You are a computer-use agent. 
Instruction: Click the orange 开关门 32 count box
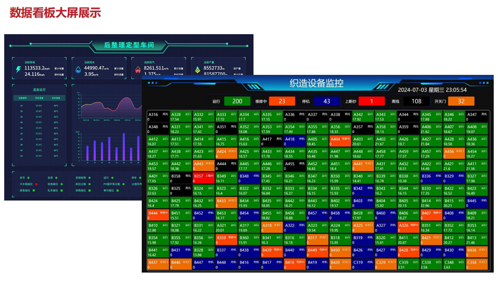(461, 101)
